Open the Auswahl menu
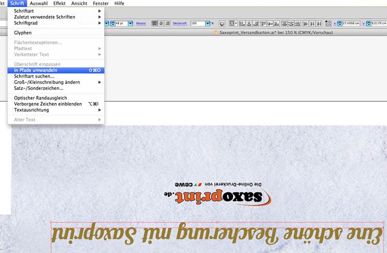Viewport: 387px width, 253px height. click(x=38, y=3)
